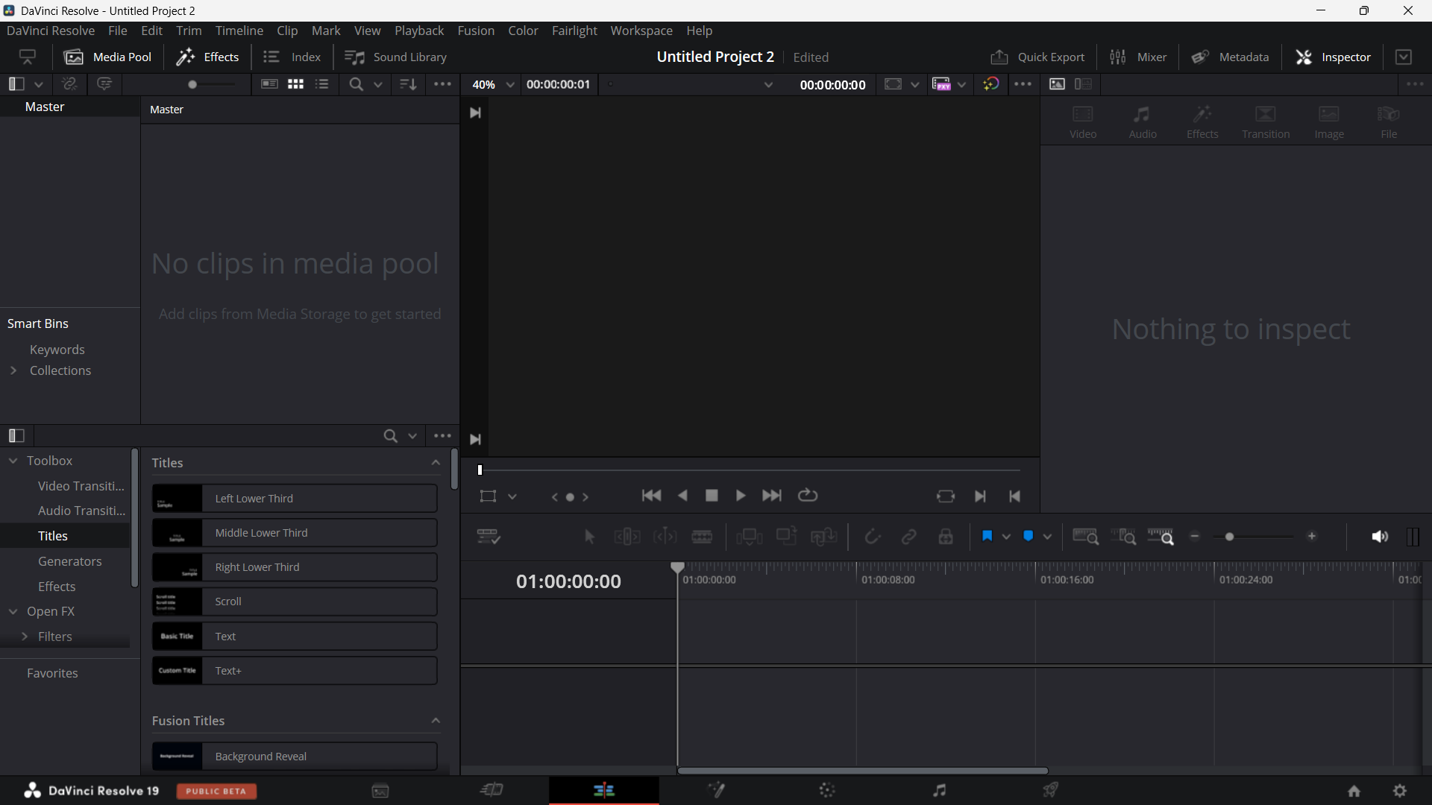The image size is (1432, 805).
Task: Click the blue flag clip icon
Action: [987, 536]
